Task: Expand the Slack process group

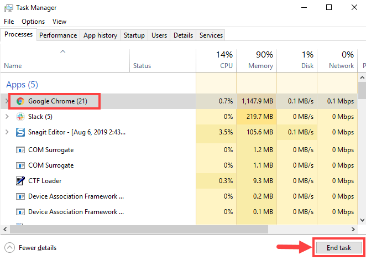Action: [7, 117]
